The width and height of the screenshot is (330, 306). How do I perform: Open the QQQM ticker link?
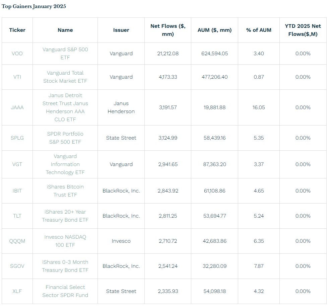coord(17,241)
